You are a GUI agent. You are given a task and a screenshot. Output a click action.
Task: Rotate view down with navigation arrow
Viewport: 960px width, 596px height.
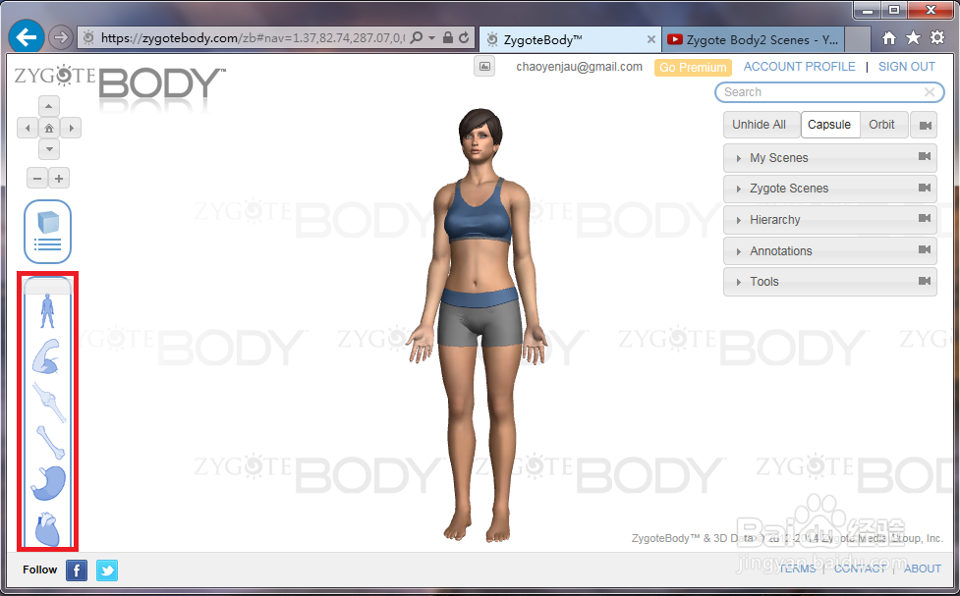[x=49, y=149]
